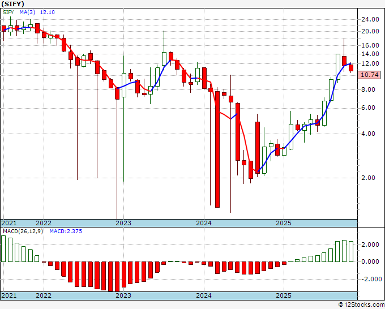Click 2022 on the MACD timeline
Viewport: 385px width, 309px height.
(x=44, y=295)
